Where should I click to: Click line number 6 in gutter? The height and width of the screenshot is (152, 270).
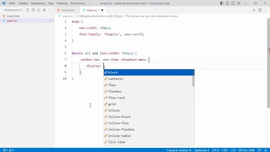(65, 53)
